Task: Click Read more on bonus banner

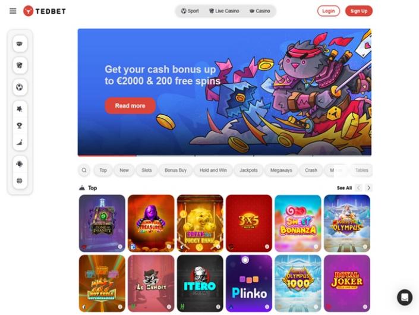Action: [130, 106]
